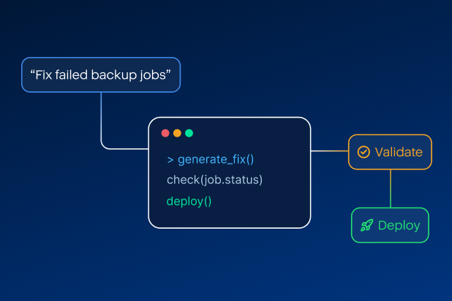Select the "> generate_fix()" line

click(x=211, y=159)
